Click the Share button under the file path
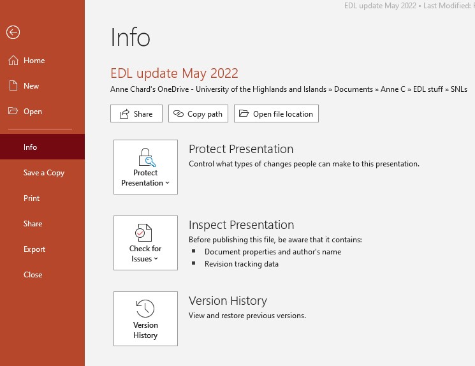Screen dimensions: 475x366 136,113
